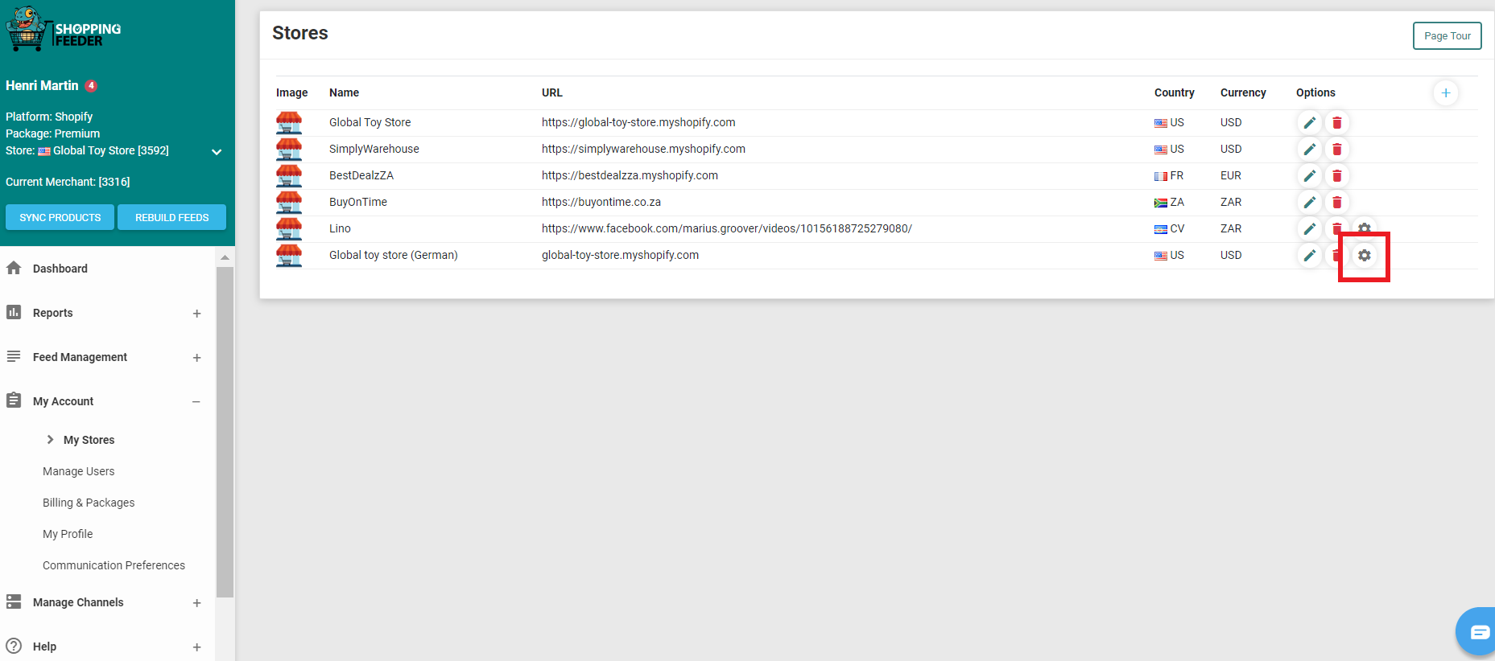Click the global-toy-store.myshopify.com URL
Viewport: 1495px width, 661px height.
tap(638, 122)
